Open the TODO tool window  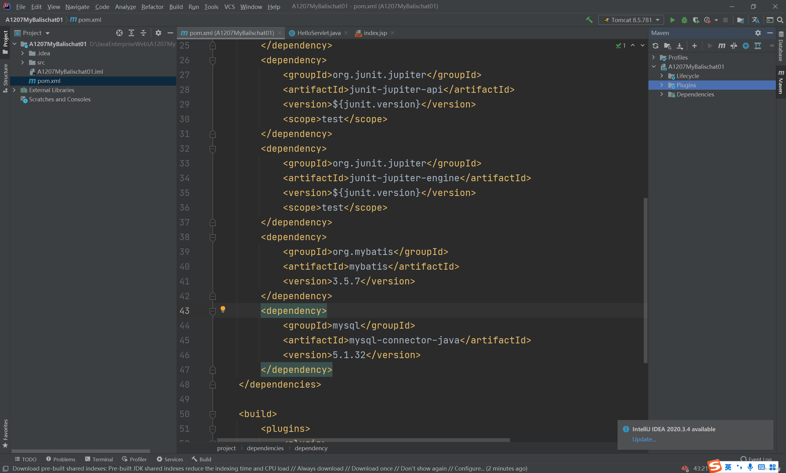pyautogui.click(x=25, y=459)
